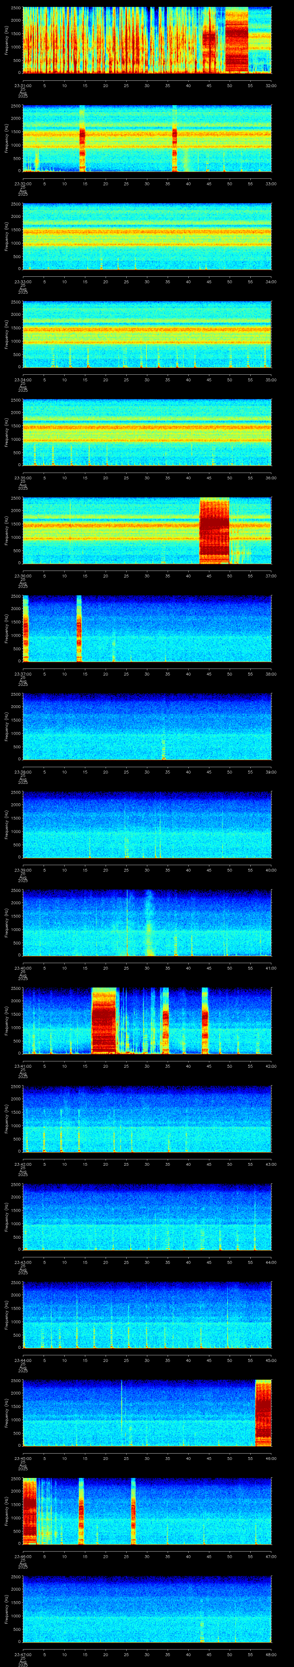Screen dimensions: 294x1667
Task: Select the 23:42:00 start time label
Action: 23,1164
